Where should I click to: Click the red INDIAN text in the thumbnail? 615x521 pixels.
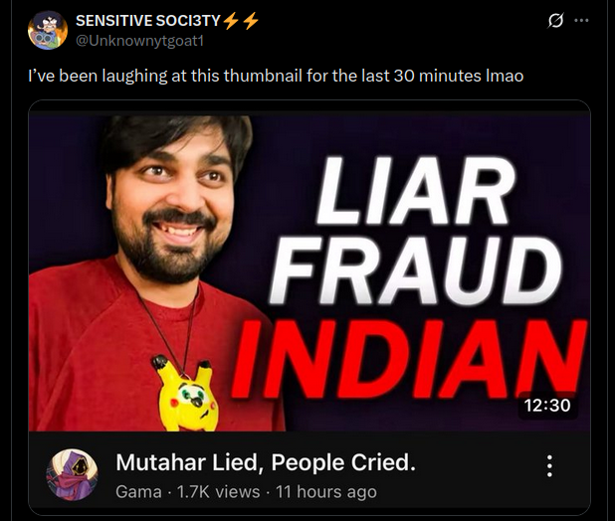(x=409, y=359)
